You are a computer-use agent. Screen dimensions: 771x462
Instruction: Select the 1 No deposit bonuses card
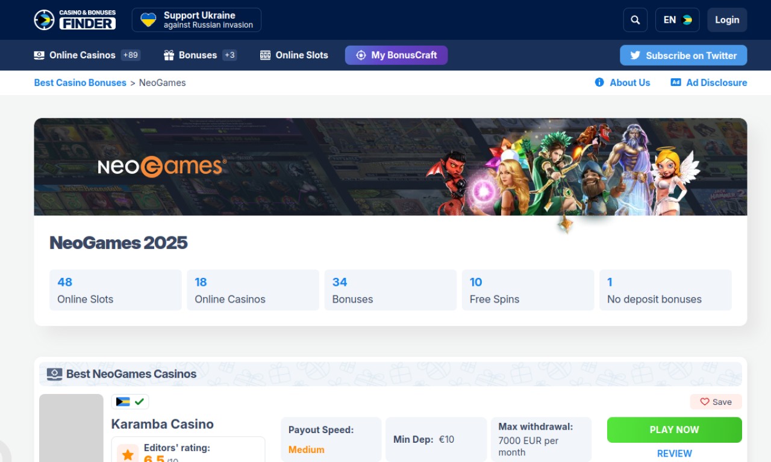tap(666, 290)
